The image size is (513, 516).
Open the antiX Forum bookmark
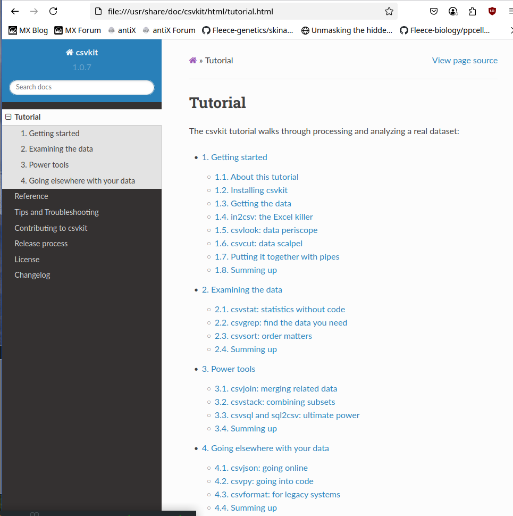(169, 30)
